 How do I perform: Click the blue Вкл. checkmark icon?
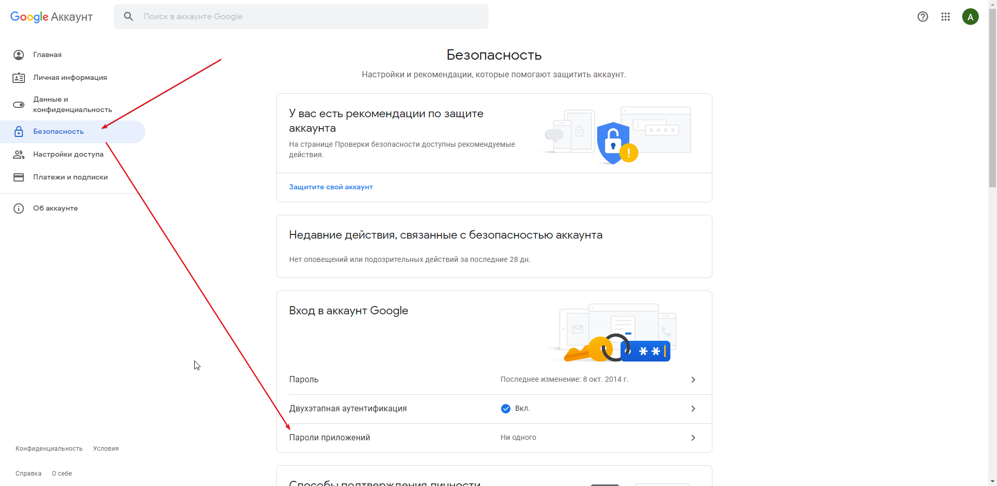506,409
